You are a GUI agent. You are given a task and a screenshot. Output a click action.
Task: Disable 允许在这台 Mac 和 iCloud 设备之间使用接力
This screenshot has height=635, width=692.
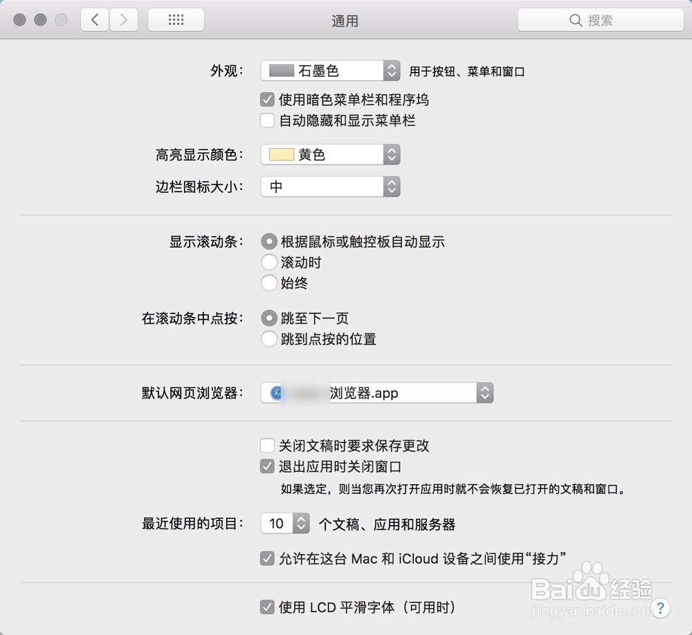[x=267, y=558]
